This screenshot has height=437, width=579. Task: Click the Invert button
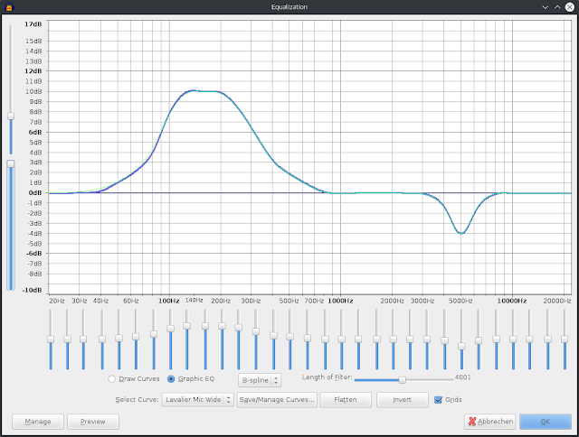[x=402, y=400]
